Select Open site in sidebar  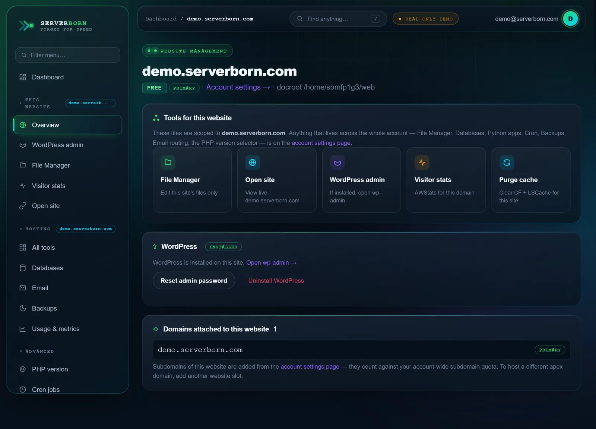pyautogui.click(x=68, y=206)
